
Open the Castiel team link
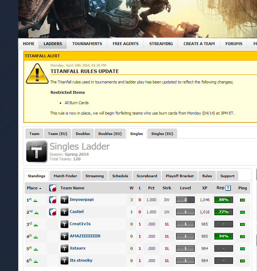pyautogui.click(x=77, y=212)
